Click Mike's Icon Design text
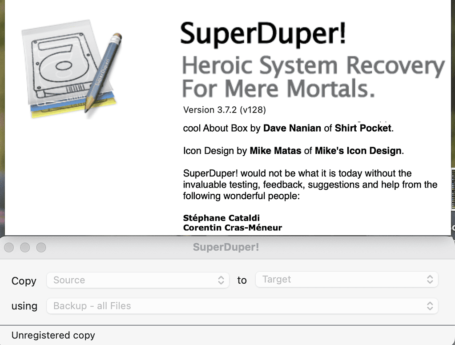 coord(358,151)
